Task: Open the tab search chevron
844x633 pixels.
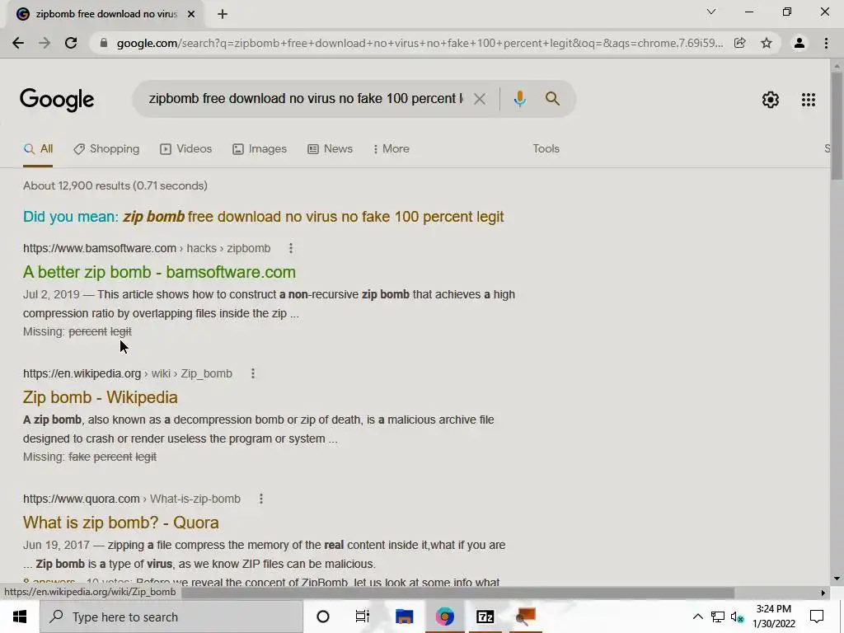Action: point(711,12)
